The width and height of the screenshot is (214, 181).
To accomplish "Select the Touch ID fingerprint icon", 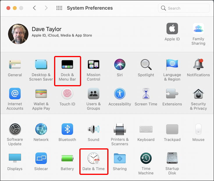I will [x=67, y=94].
